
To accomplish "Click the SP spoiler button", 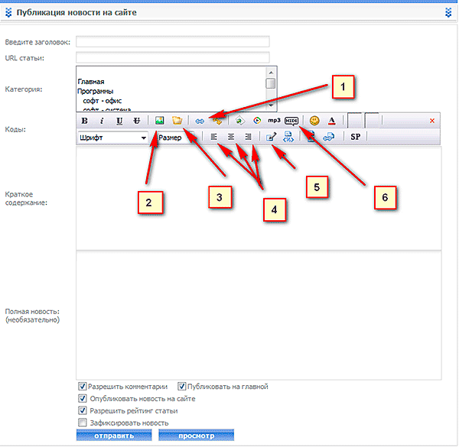I will [x=355, y=138].
